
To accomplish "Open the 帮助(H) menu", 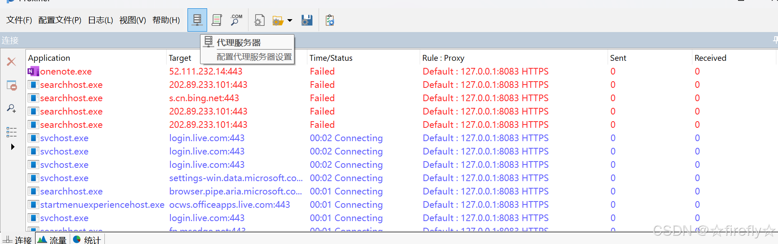I will (x=166, y=20).
